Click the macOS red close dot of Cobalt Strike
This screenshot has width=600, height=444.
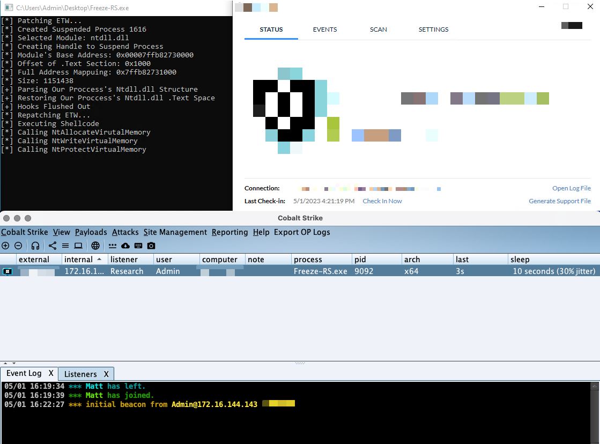[x=6, y=218]
